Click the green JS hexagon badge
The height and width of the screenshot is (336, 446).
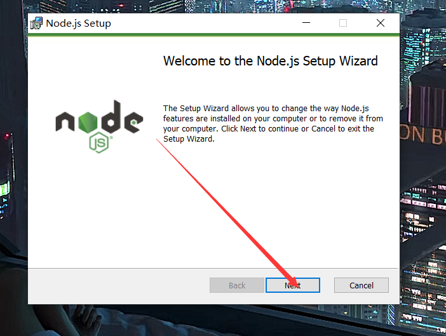pyautogui.click(x=99, y=142)
